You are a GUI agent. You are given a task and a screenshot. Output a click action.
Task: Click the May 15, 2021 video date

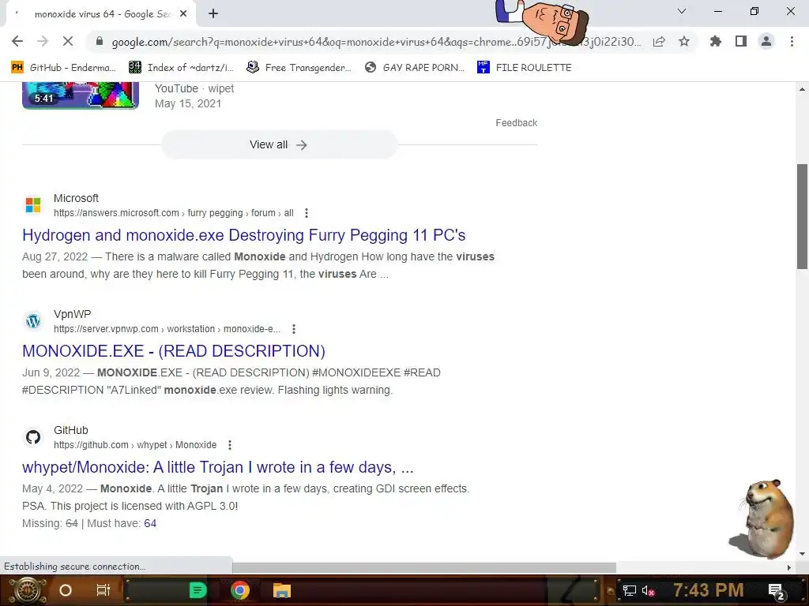coord(188,103)
